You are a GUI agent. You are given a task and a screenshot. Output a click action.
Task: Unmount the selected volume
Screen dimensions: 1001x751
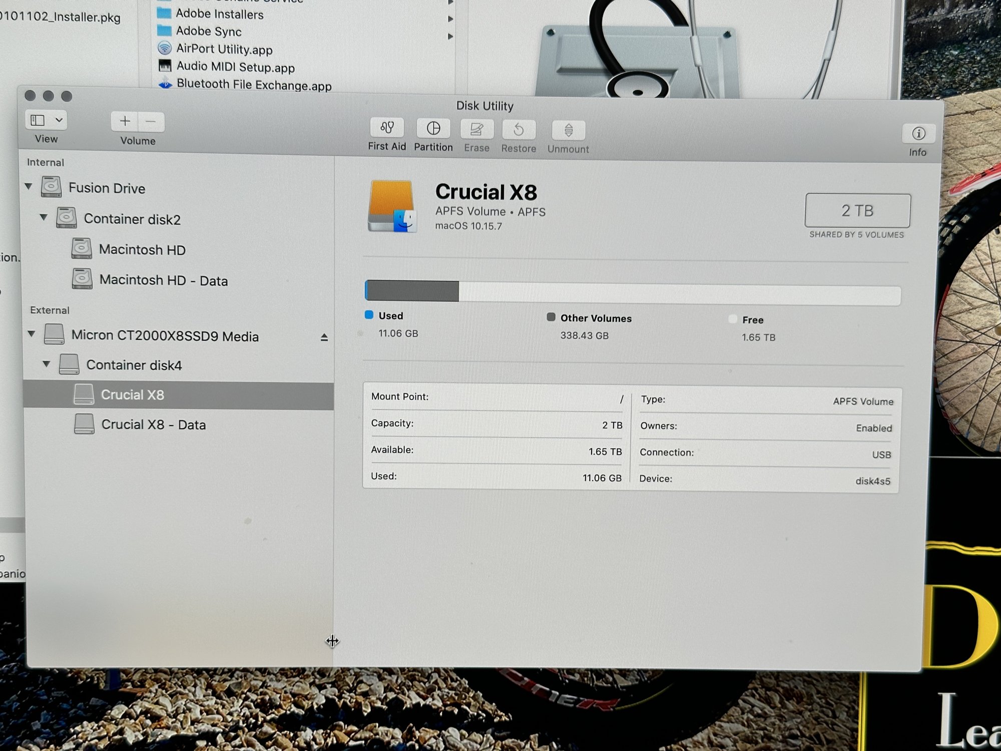568,131
